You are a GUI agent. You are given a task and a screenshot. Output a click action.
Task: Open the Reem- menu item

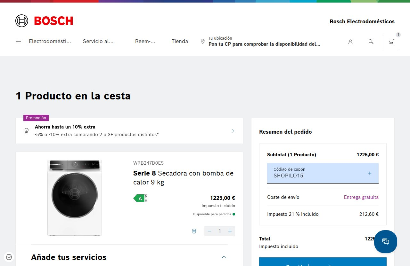click(x=145, y=41)
